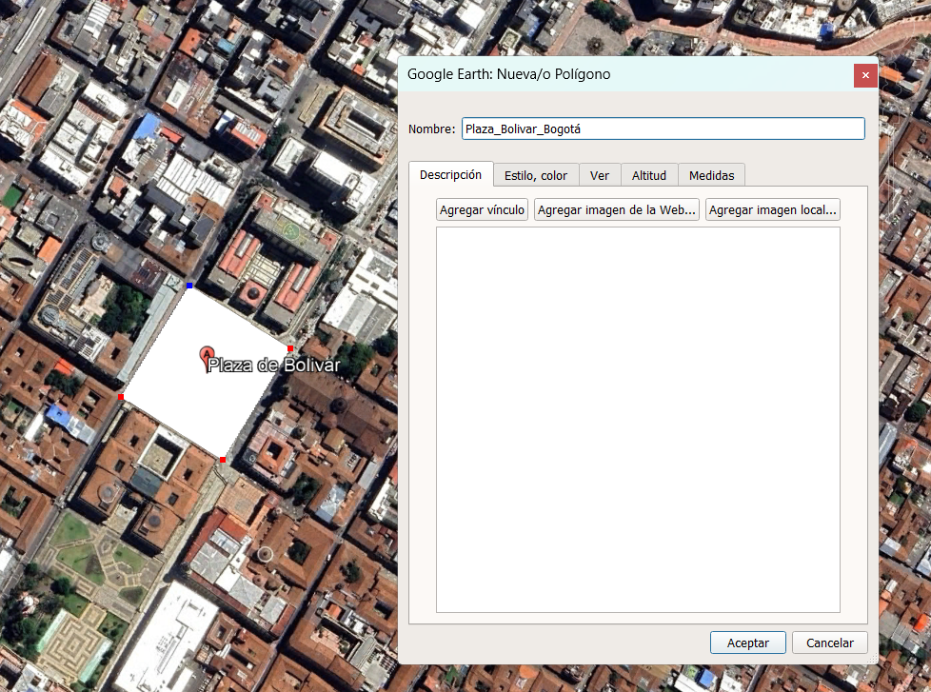Click the Agregar vínculo button
Screen dimensions: 931x692
click(482, 209)
